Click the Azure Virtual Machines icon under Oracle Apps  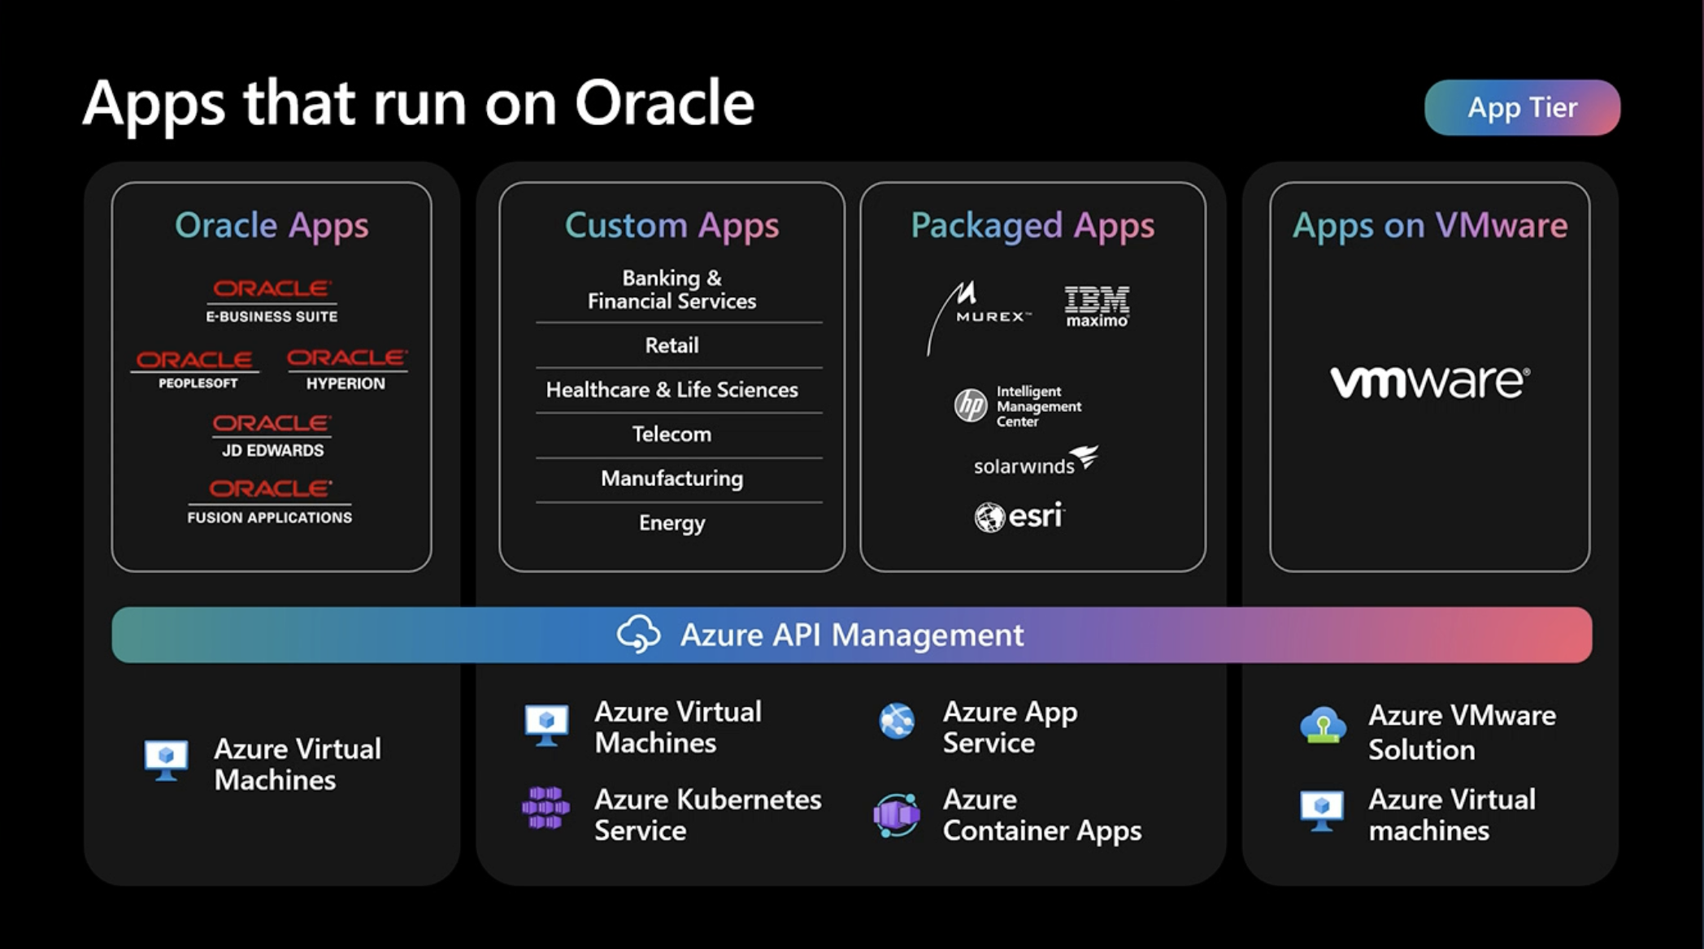click(x=167, y=760)
